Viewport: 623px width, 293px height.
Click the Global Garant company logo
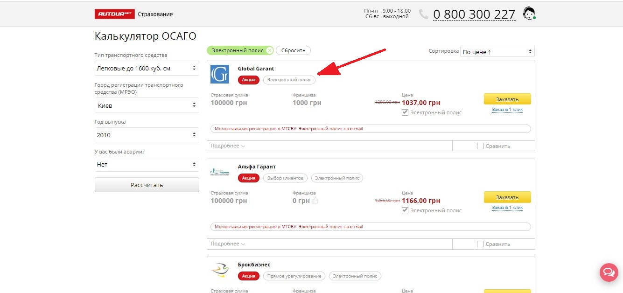click(220, 74)
